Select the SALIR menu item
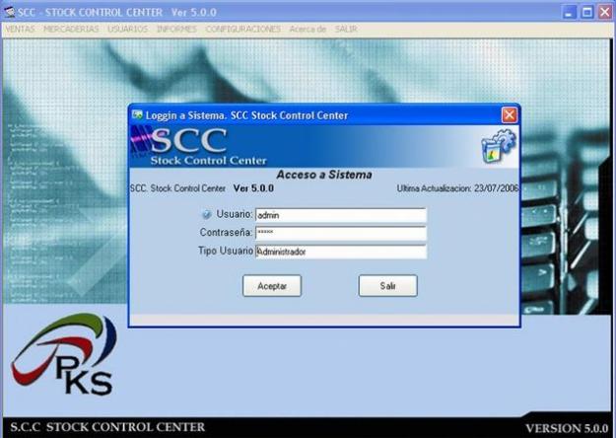 pyautogui.click(x=346, y=29)
